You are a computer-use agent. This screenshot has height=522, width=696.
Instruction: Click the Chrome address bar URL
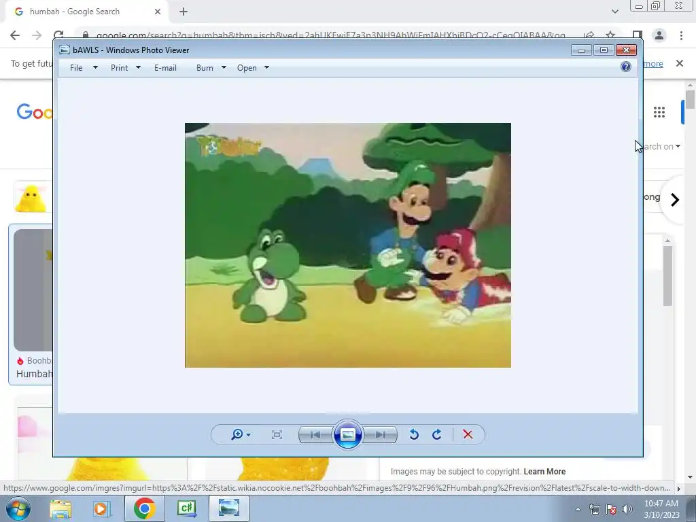pos(331,35)
